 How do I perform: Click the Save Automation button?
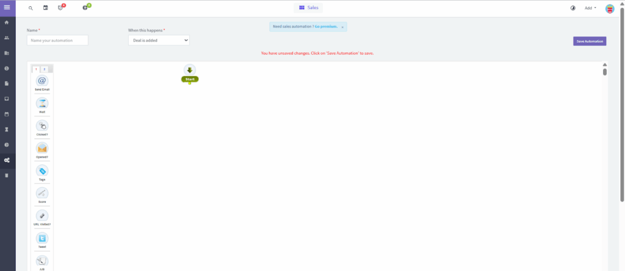pyautogui.click(x=590, y=41)
